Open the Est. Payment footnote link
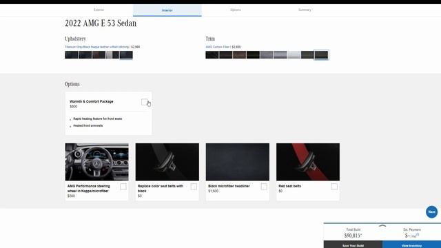Viewport: 441px width, 248px height. point(418,234)
